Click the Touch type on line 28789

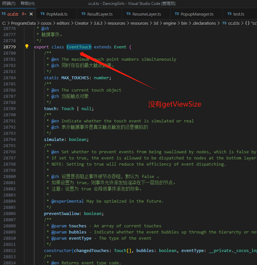pyautogui.click(x=67, y=109)
